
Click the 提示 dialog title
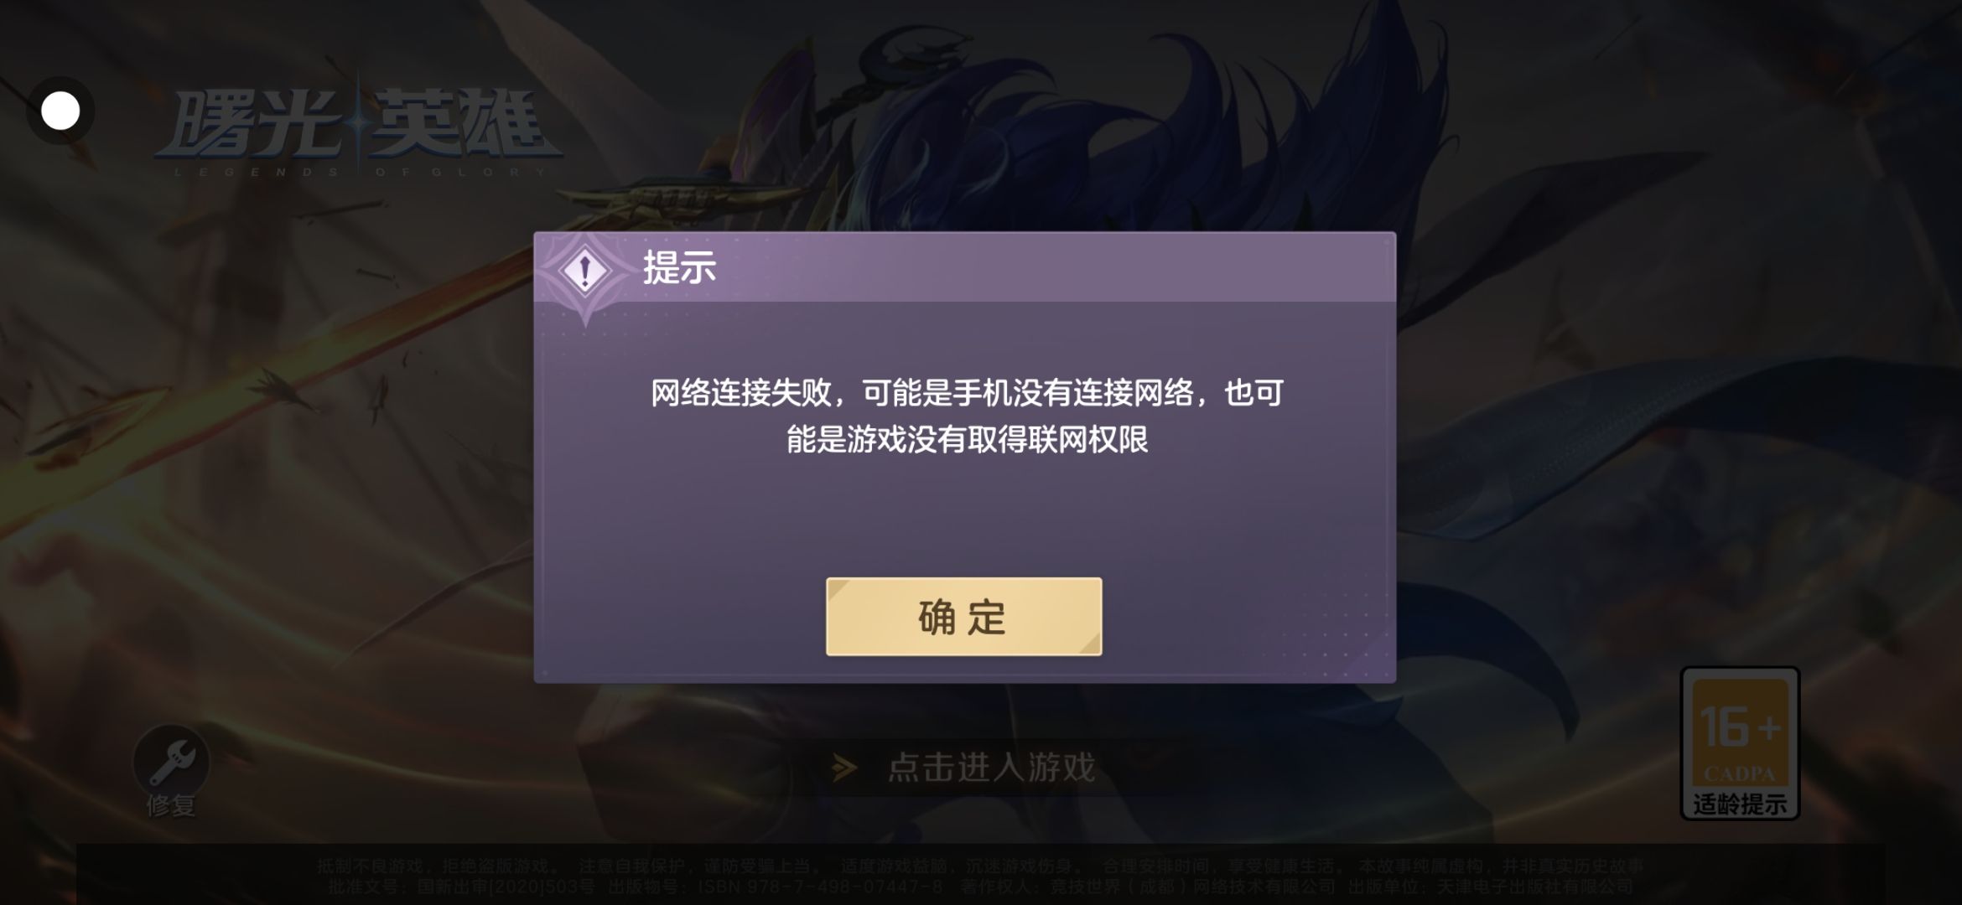[x=679, y=268]
